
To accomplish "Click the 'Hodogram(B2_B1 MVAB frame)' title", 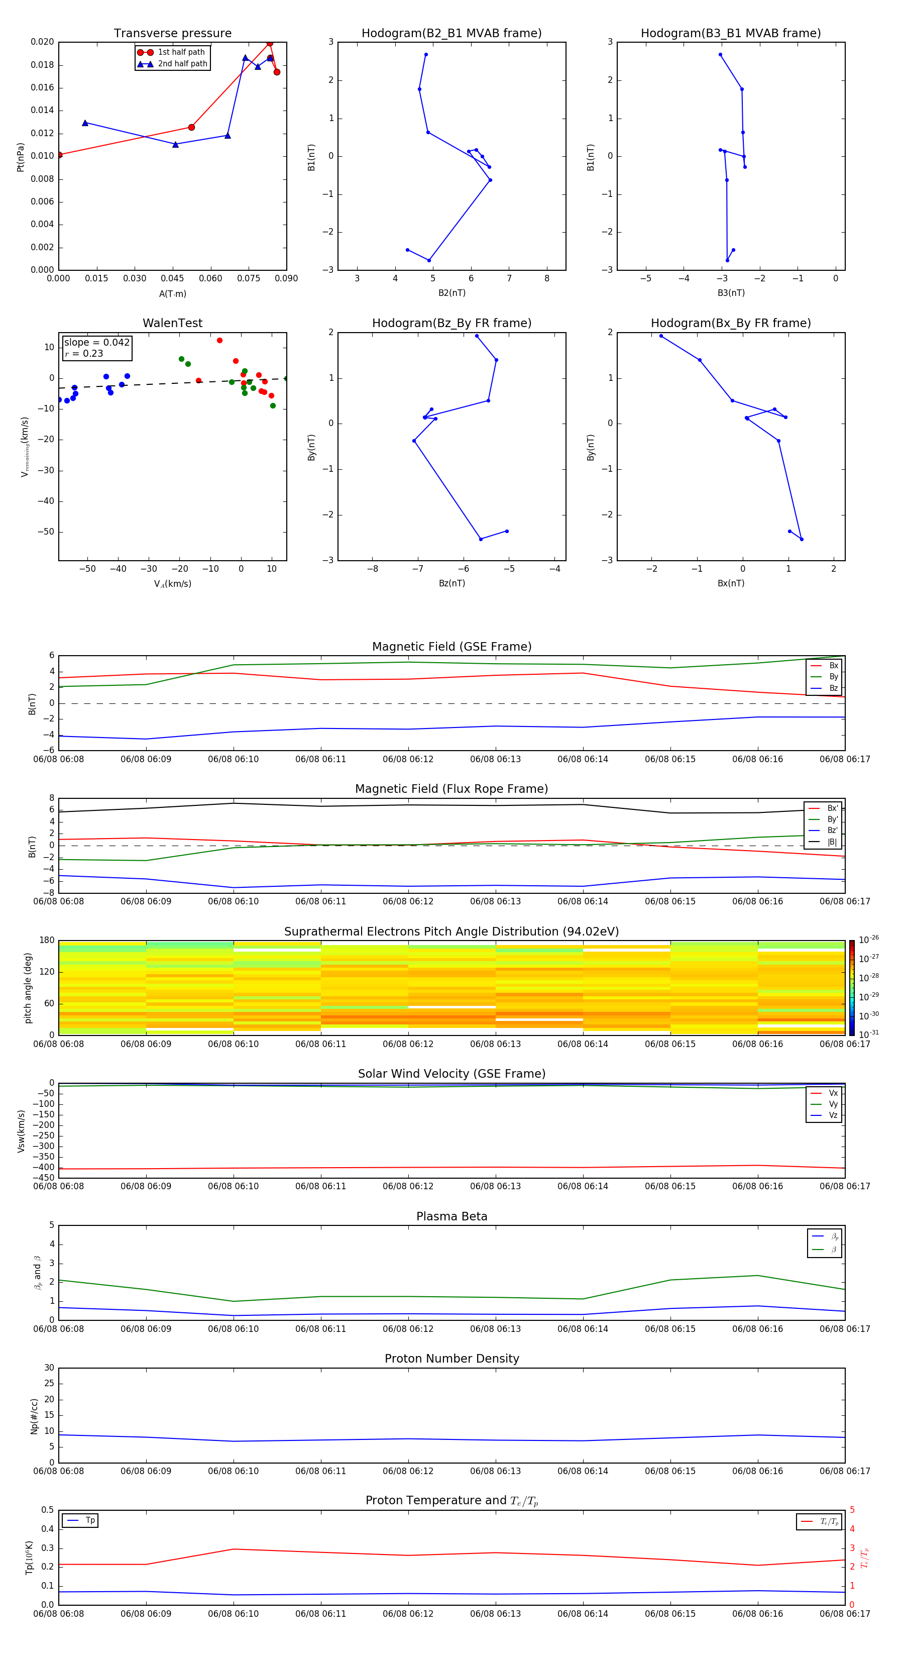I will click(451, 34).
